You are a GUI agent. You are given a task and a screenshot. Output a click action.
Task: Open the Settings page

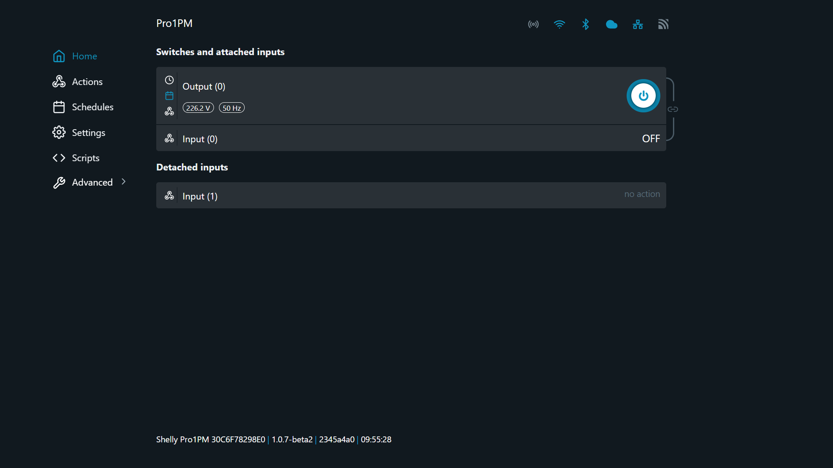click(x=88, y=132)
